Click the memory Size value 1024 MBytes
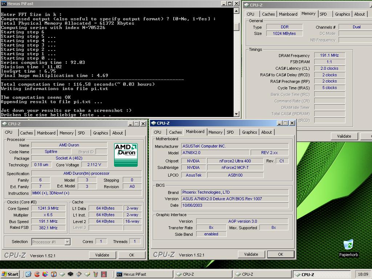This screenshot has width=372, height=279. click(284, 33)
